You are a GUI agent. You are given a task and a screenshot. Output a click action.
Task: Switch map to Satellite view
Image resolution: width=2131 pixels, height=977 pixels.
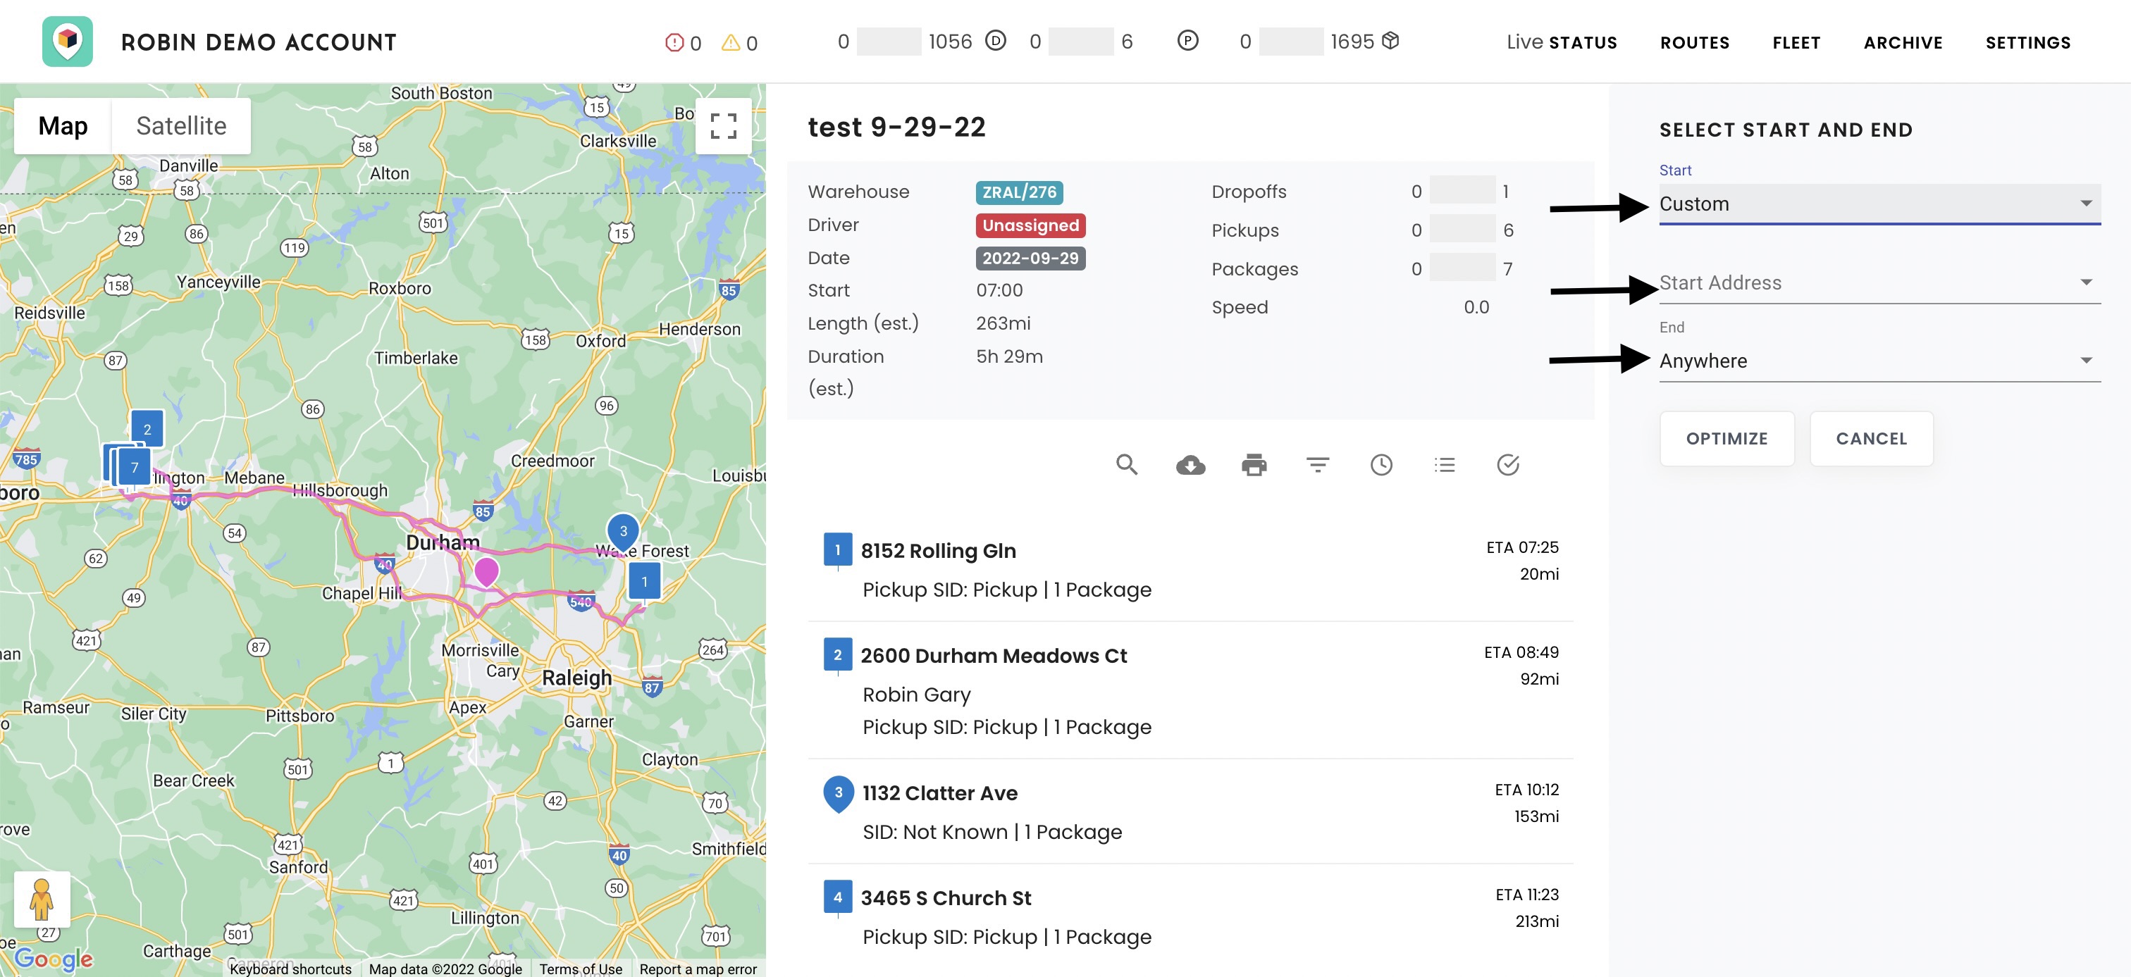tap(180, 125)
